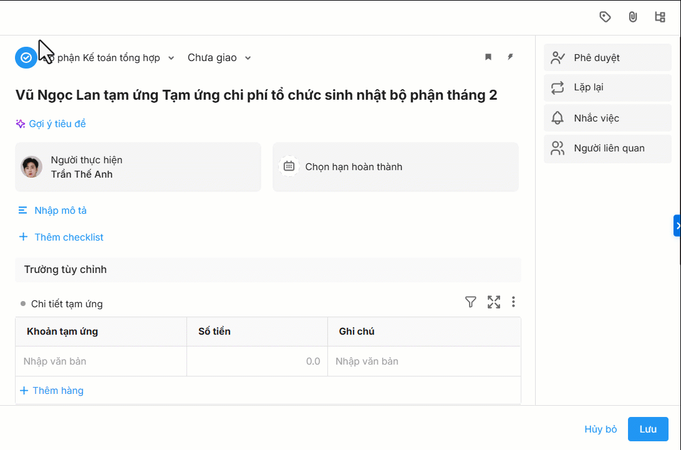Expand table with fullscreen icon
Image resolution: width=681 pixels, height=450 pixels.
pos(494,302)
